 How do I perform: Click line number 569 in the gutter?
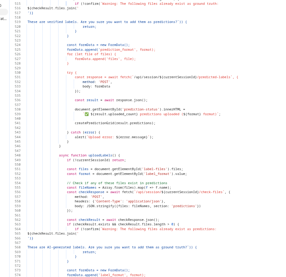click(x=18, y=252)
